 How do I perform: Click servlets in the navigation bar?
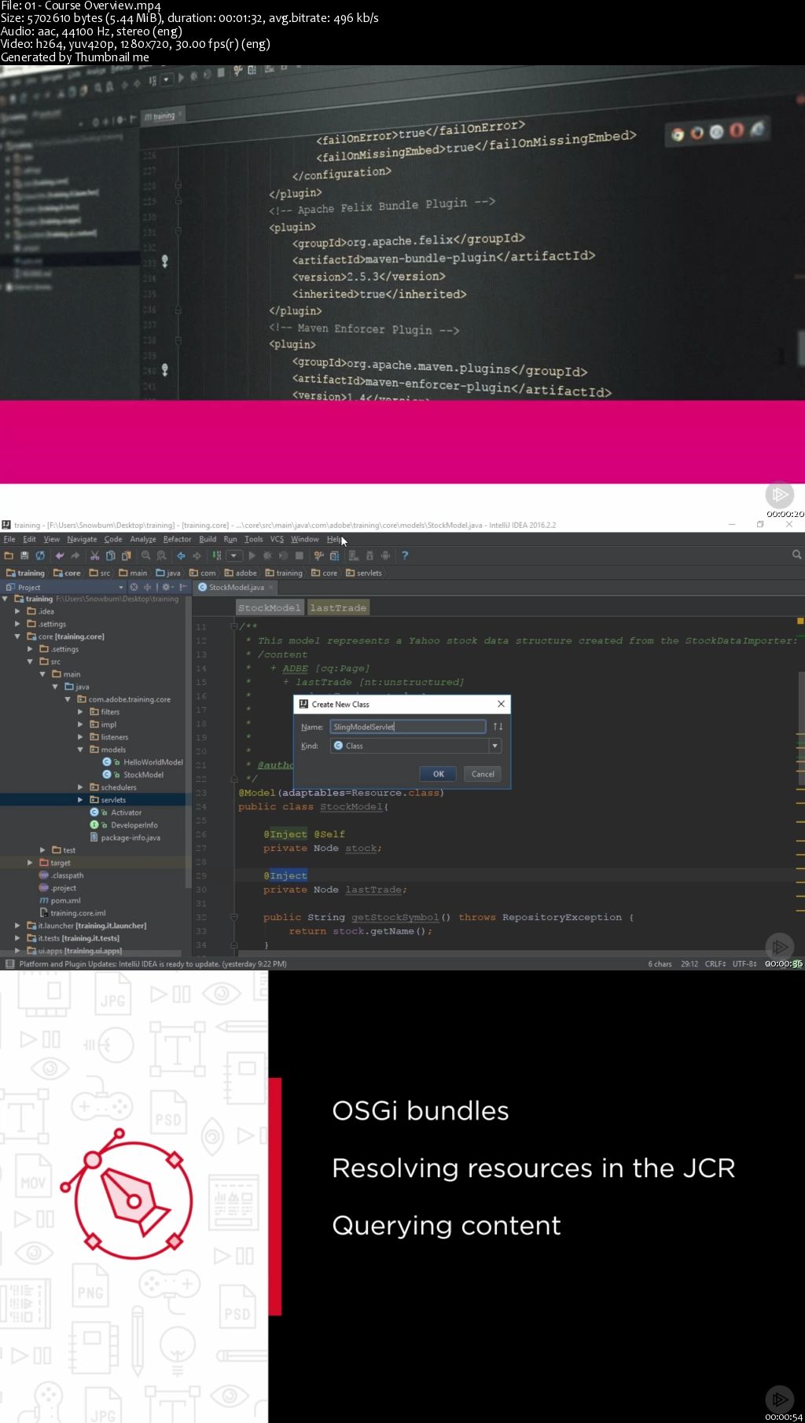tap(364, 573)
